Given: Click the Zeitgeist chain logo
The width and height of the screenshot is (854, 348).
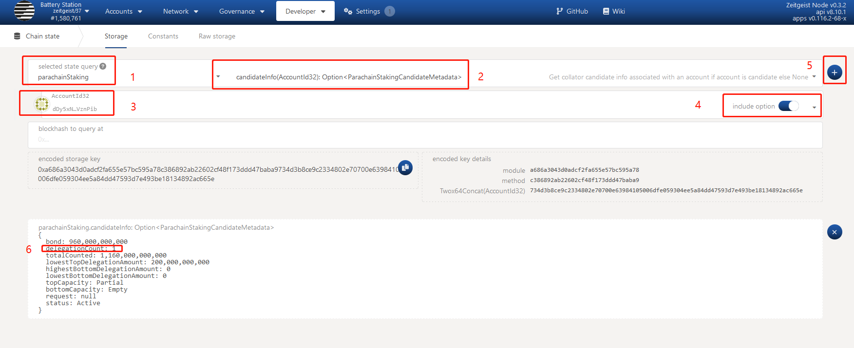Looking at the screenshot, I should pos(24,11).
